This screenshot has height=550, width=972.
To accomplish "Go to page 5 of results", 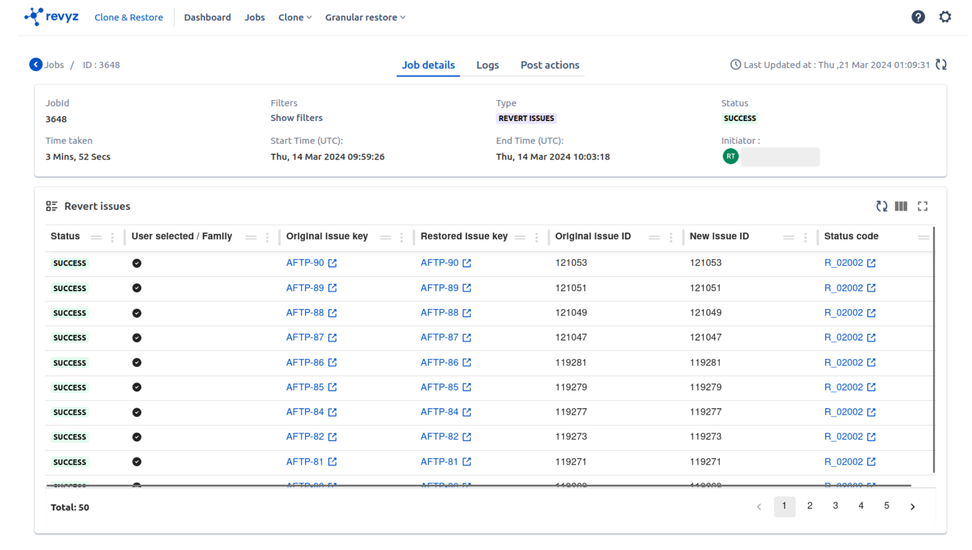I will pos(886,506).
